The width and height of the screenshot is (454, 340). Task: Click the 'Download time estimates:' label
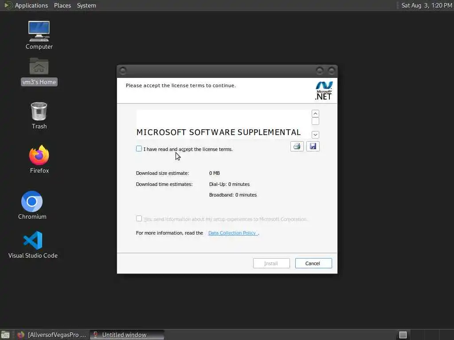(x=164, y=184)
